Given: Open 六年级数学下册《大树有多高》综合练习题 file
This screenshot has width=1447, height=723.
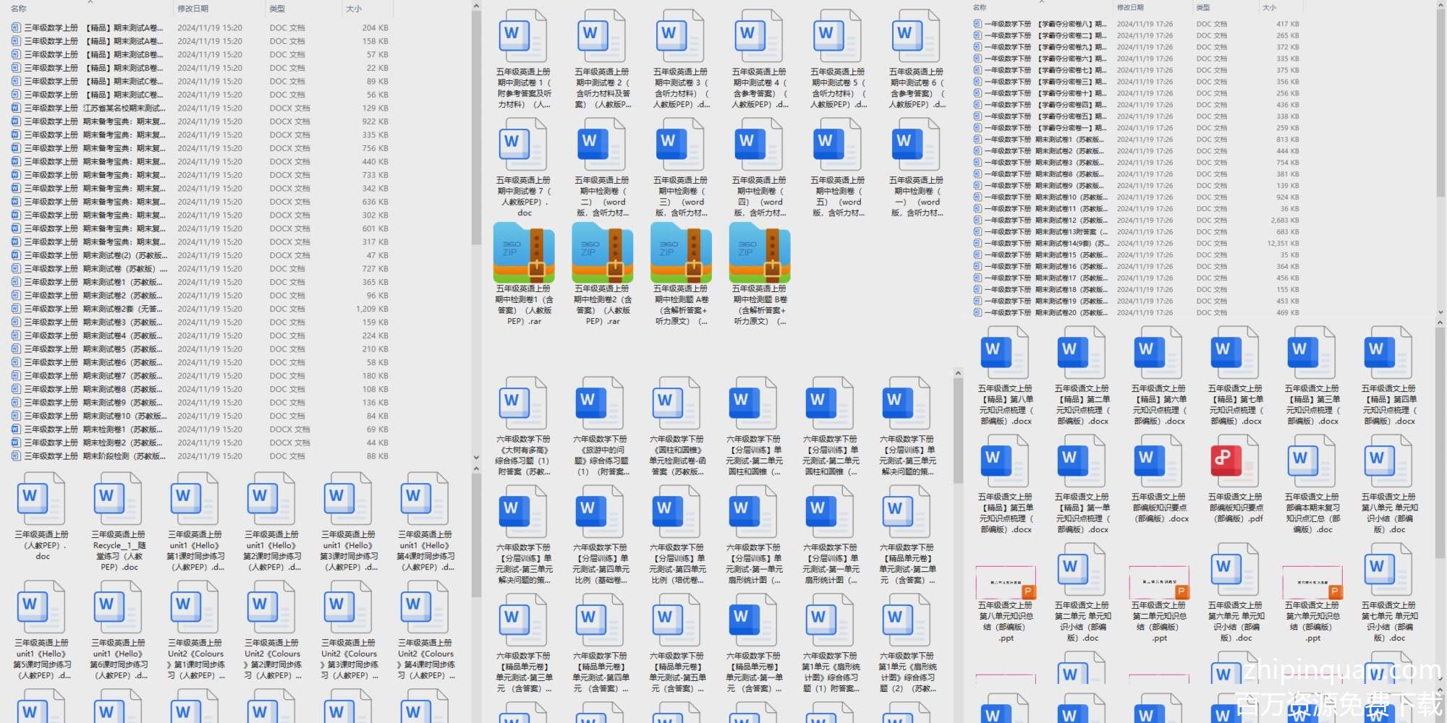Looking at the screenshot, I should point(524,404).
